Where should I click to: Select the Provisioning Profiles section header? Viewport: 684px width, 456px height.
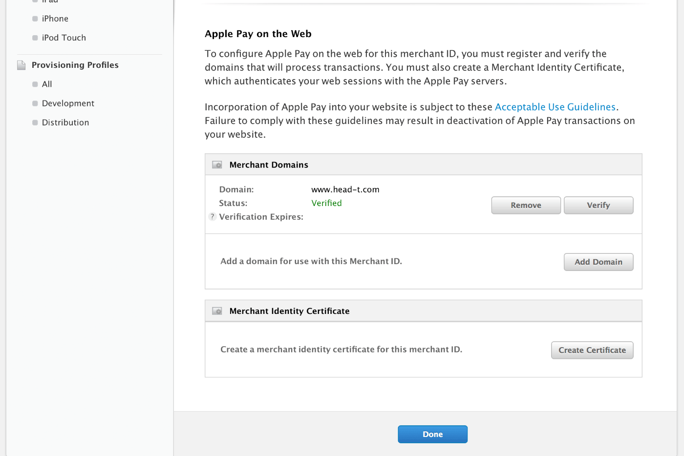tap(75, 65)
